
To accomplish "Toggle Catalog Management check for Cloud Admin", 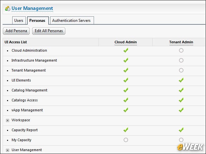I will tap(126, 90).
